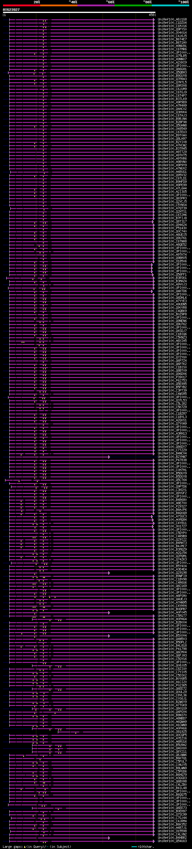Open hit UniRef100_Q9FYS0

(x=172, y=29)
